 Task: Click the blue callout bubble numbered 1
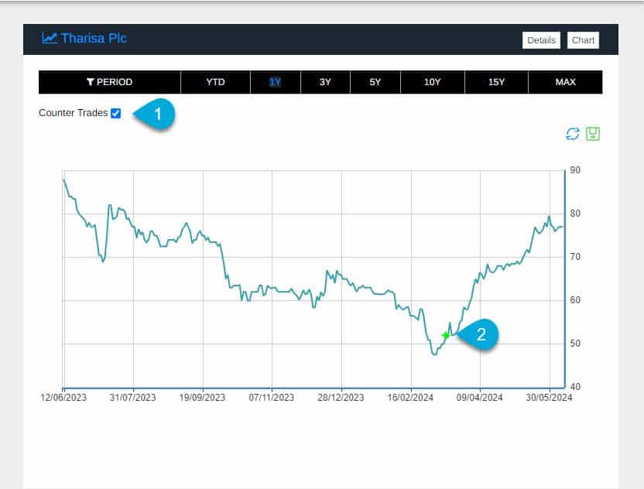pyautogui.click(x=158, y=115)
